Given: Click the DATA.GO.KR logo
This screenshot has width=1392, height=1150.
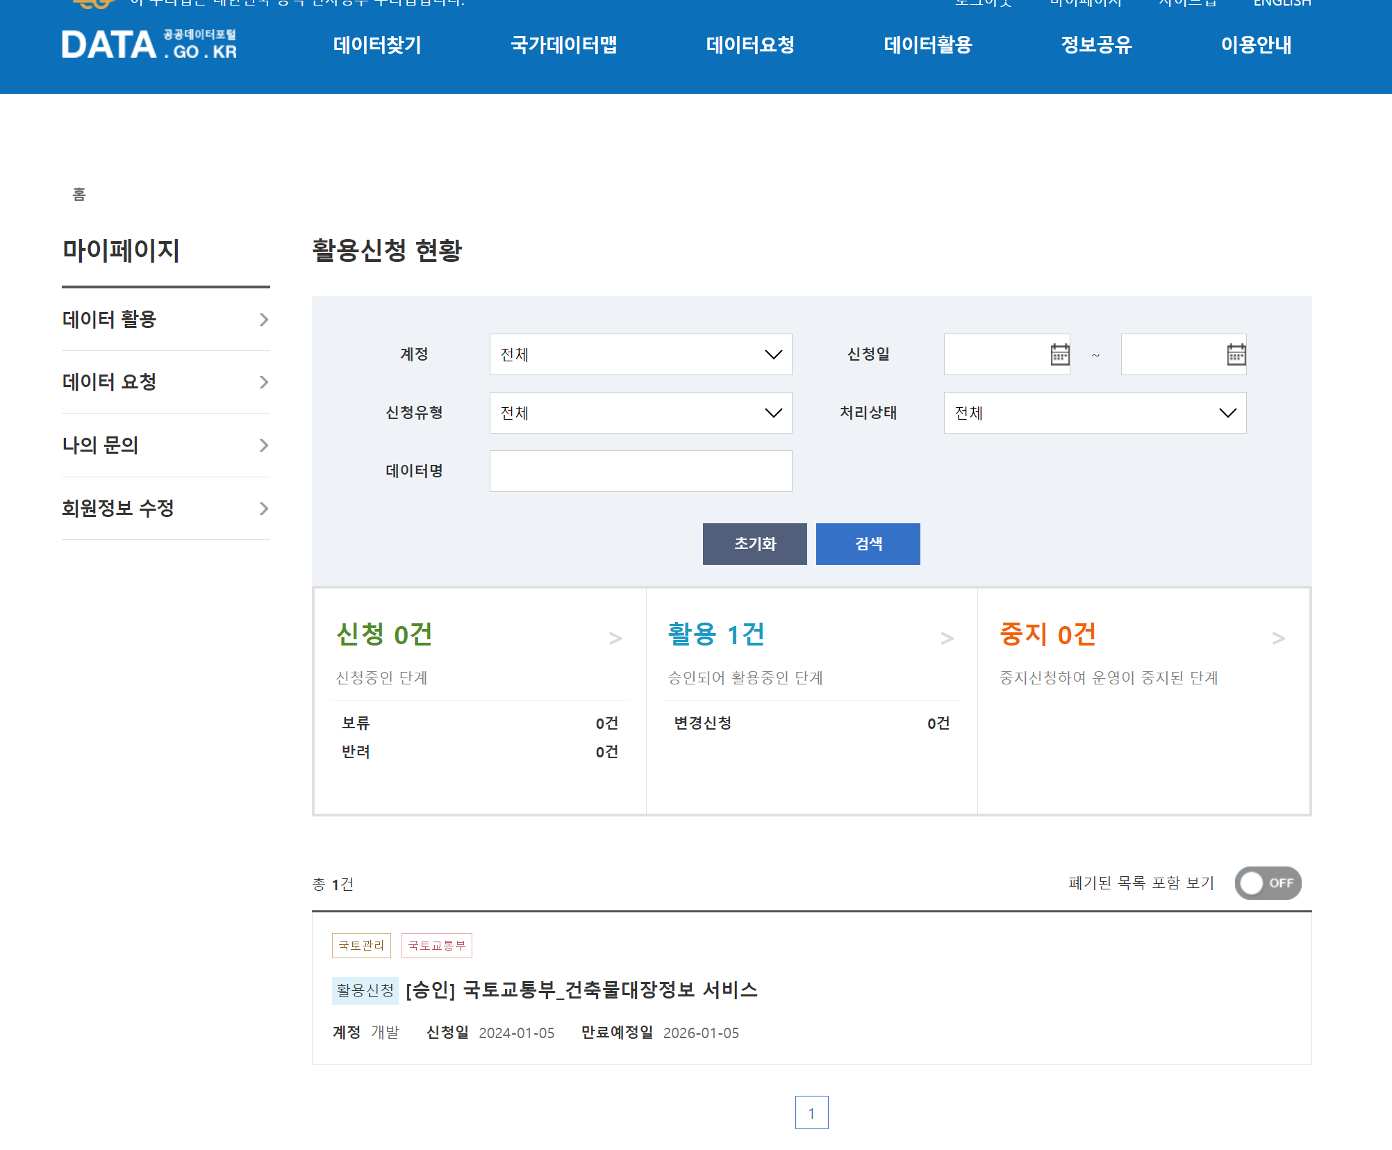Looking at the screenshot, I should point(149,45).
